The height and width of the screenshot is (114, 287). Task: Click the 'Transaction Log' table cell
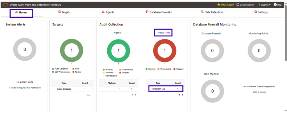pyautogui.click(x=158, y=89)
